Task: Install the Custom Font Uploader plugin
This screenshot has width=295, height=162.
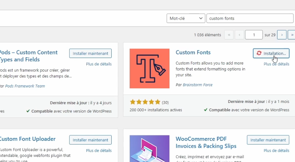Action: (x=90, y=140)
